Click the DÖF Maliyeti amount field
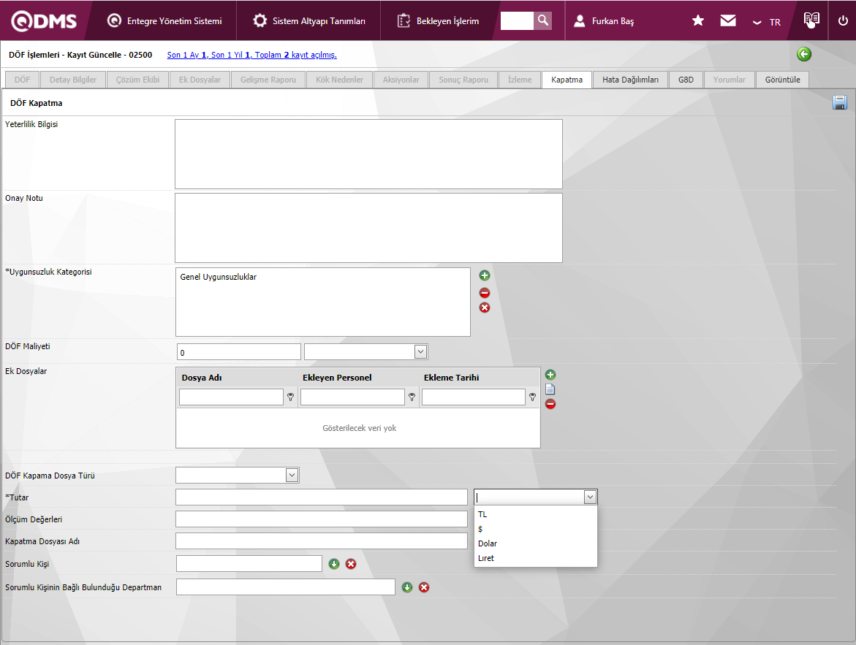Image resolution: width=856 pixels, height=645 pixels. point(238,352)
